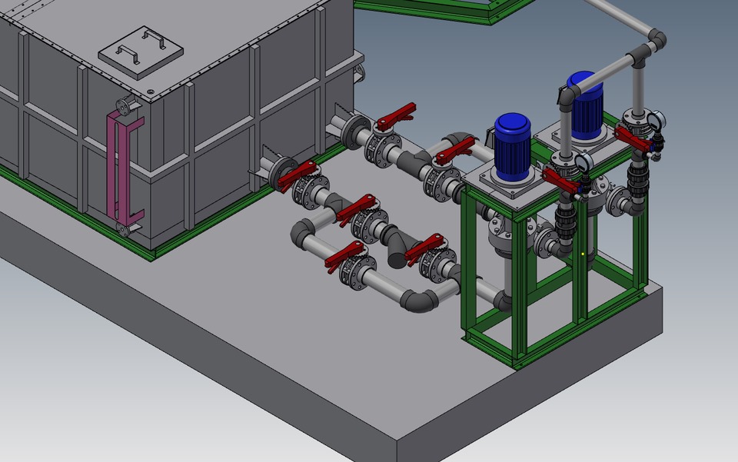738x462 pixels.
Task: Click the top-right corner pipe elbow
Action: 656,38
